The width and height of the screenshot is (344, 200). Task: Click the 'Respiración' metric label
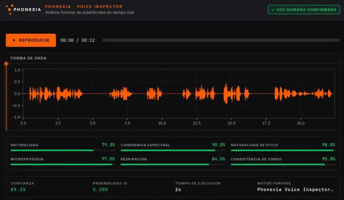pyautogui.click(x=134, y=159)
